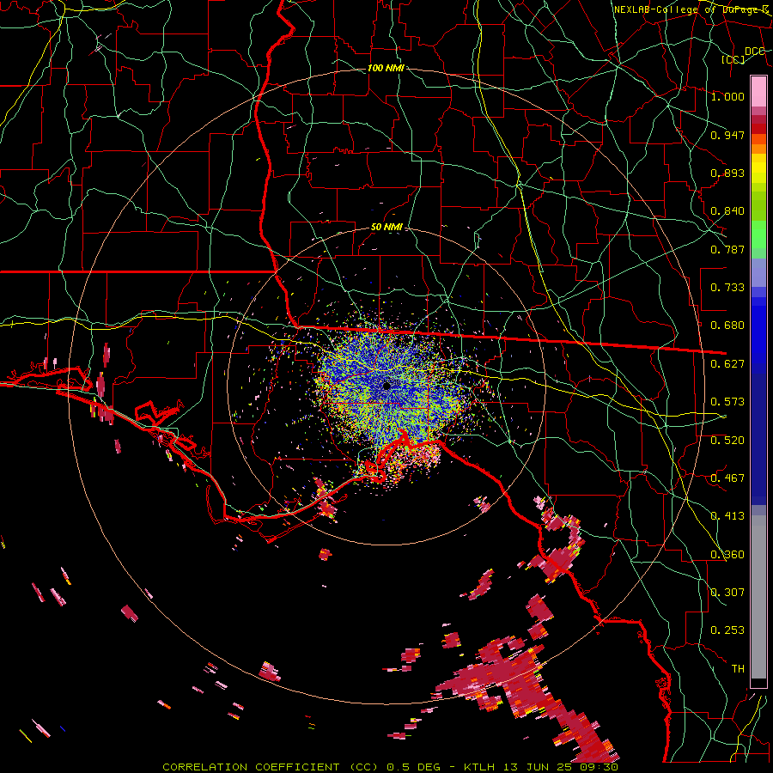This screenshot has height=773, width=773.
Task: Click the black radar site dot at map center
Action: coord(387,386)
